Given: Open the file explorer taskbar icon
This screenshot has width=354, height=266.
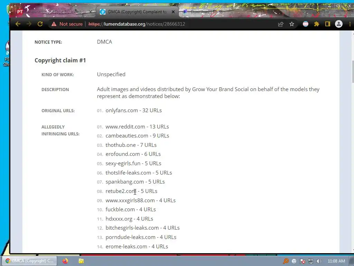Looking at the screenshot, I should pyautogui.click(x=81, y=261).
